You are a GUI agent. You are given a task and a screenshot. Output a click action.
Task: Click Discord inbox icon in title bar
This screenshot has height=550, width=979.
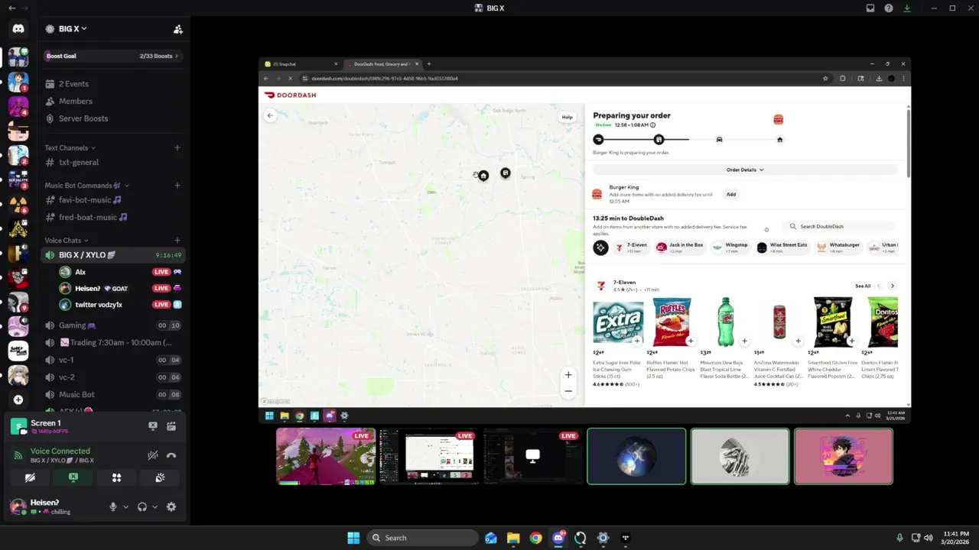[870, 8]
